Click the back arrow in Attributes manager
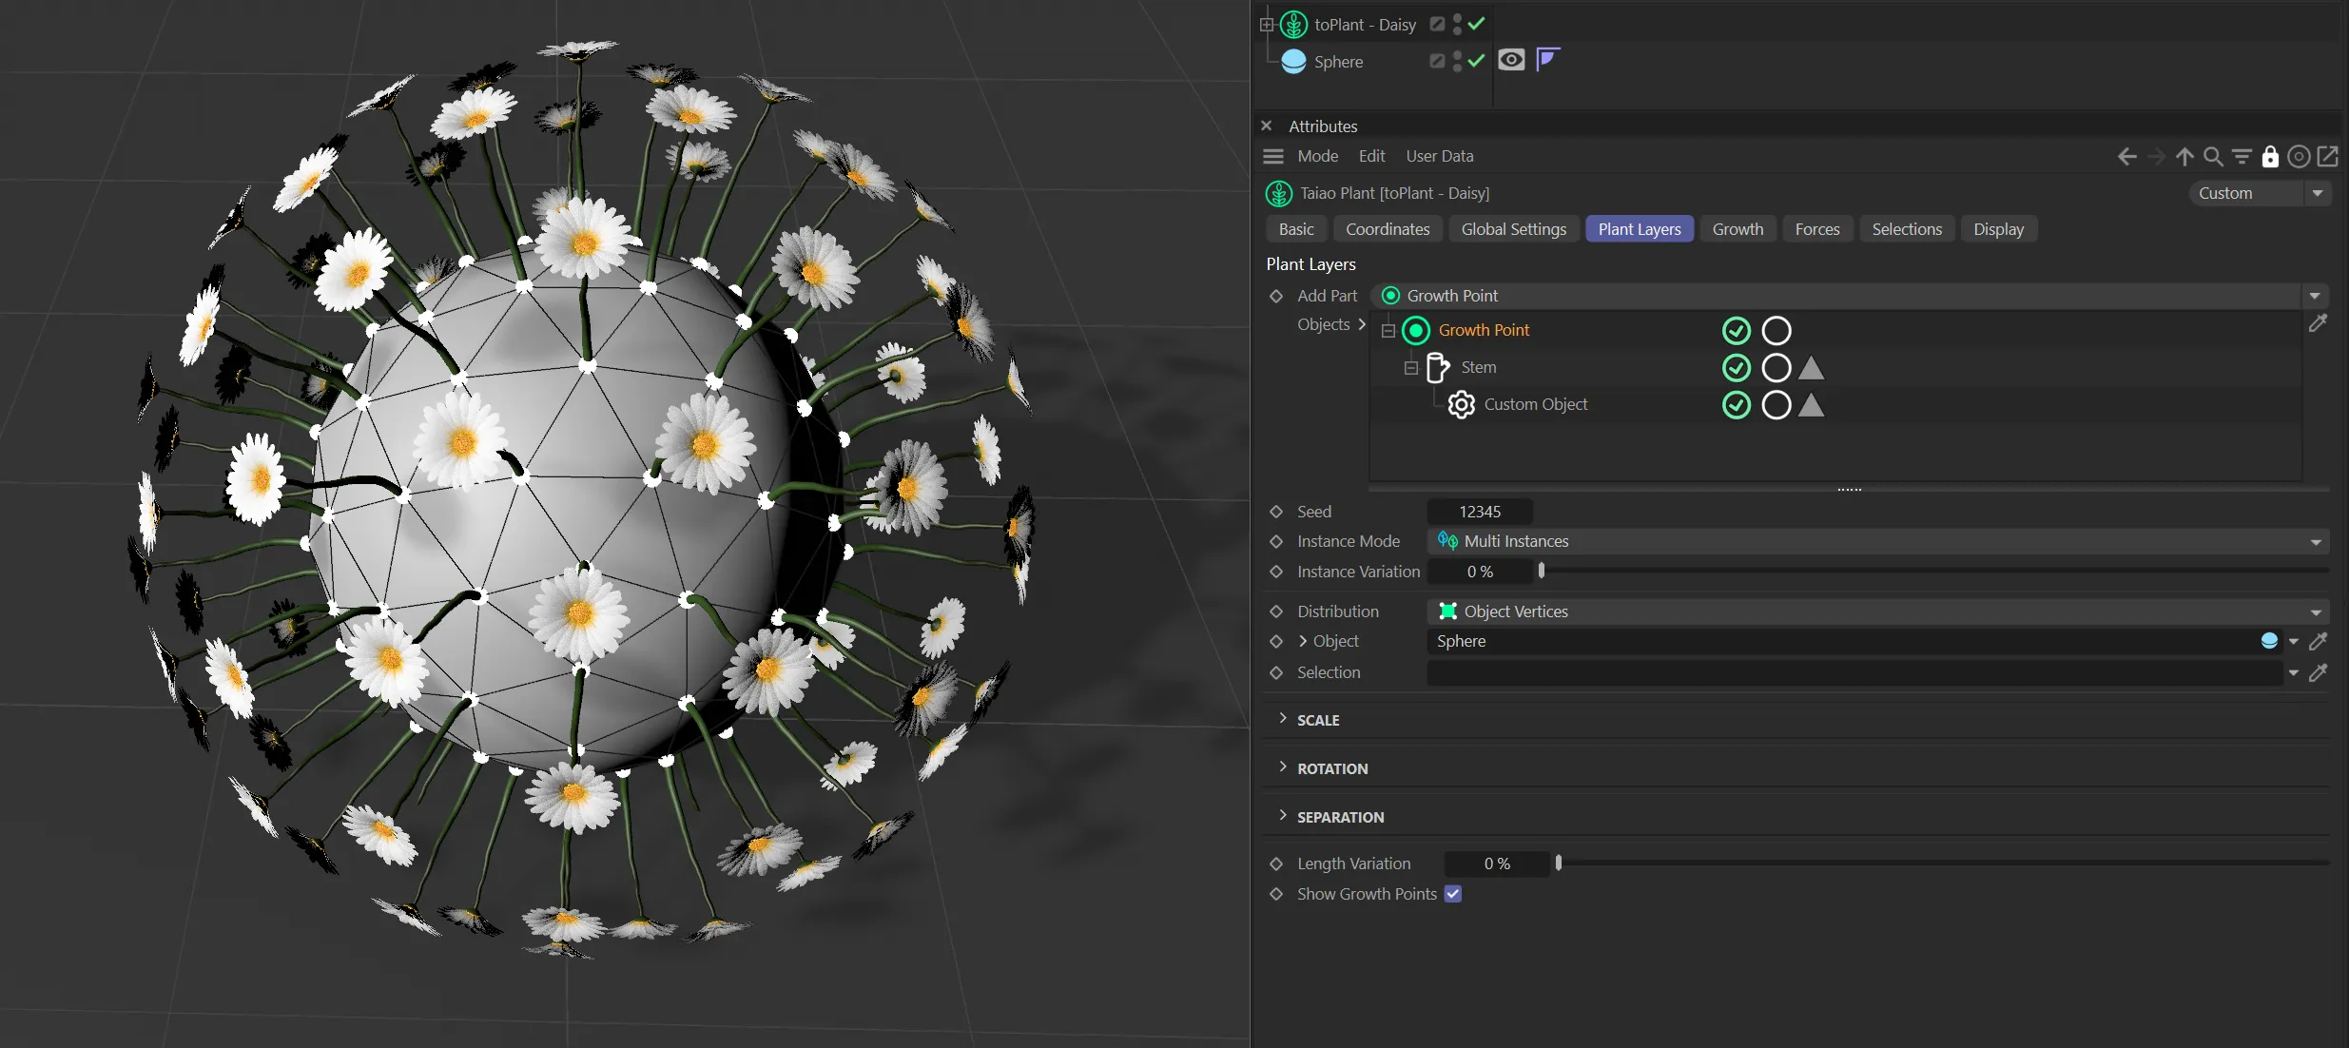 point(2127,157)
